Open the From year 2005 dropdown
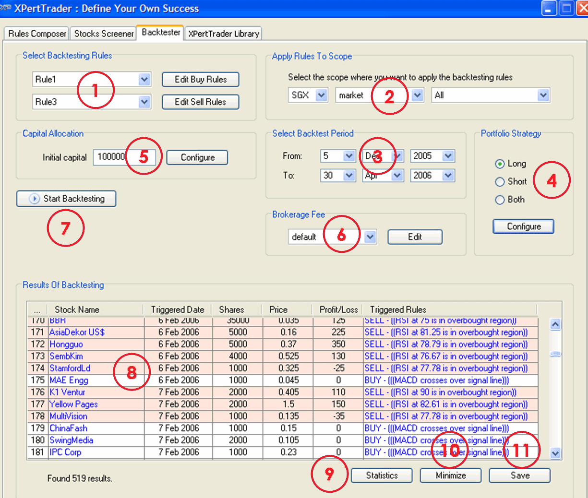Viewport: 588px width, 498px height. (448, 156)
